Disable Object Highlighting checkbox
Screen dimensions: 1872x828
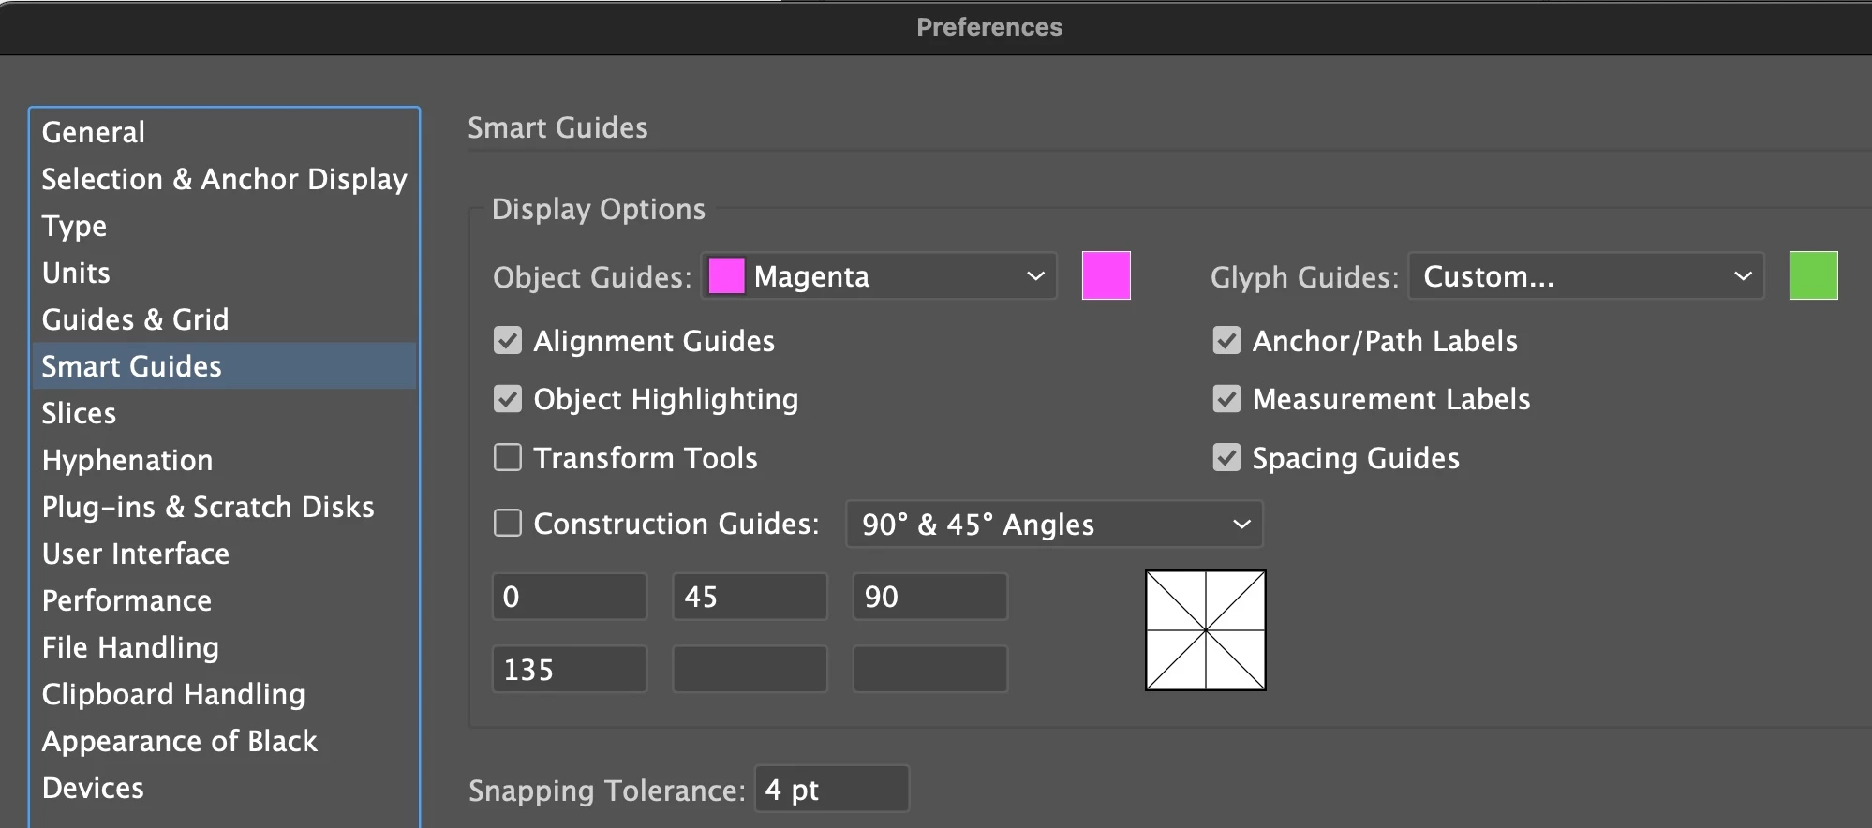pos(508,399)
